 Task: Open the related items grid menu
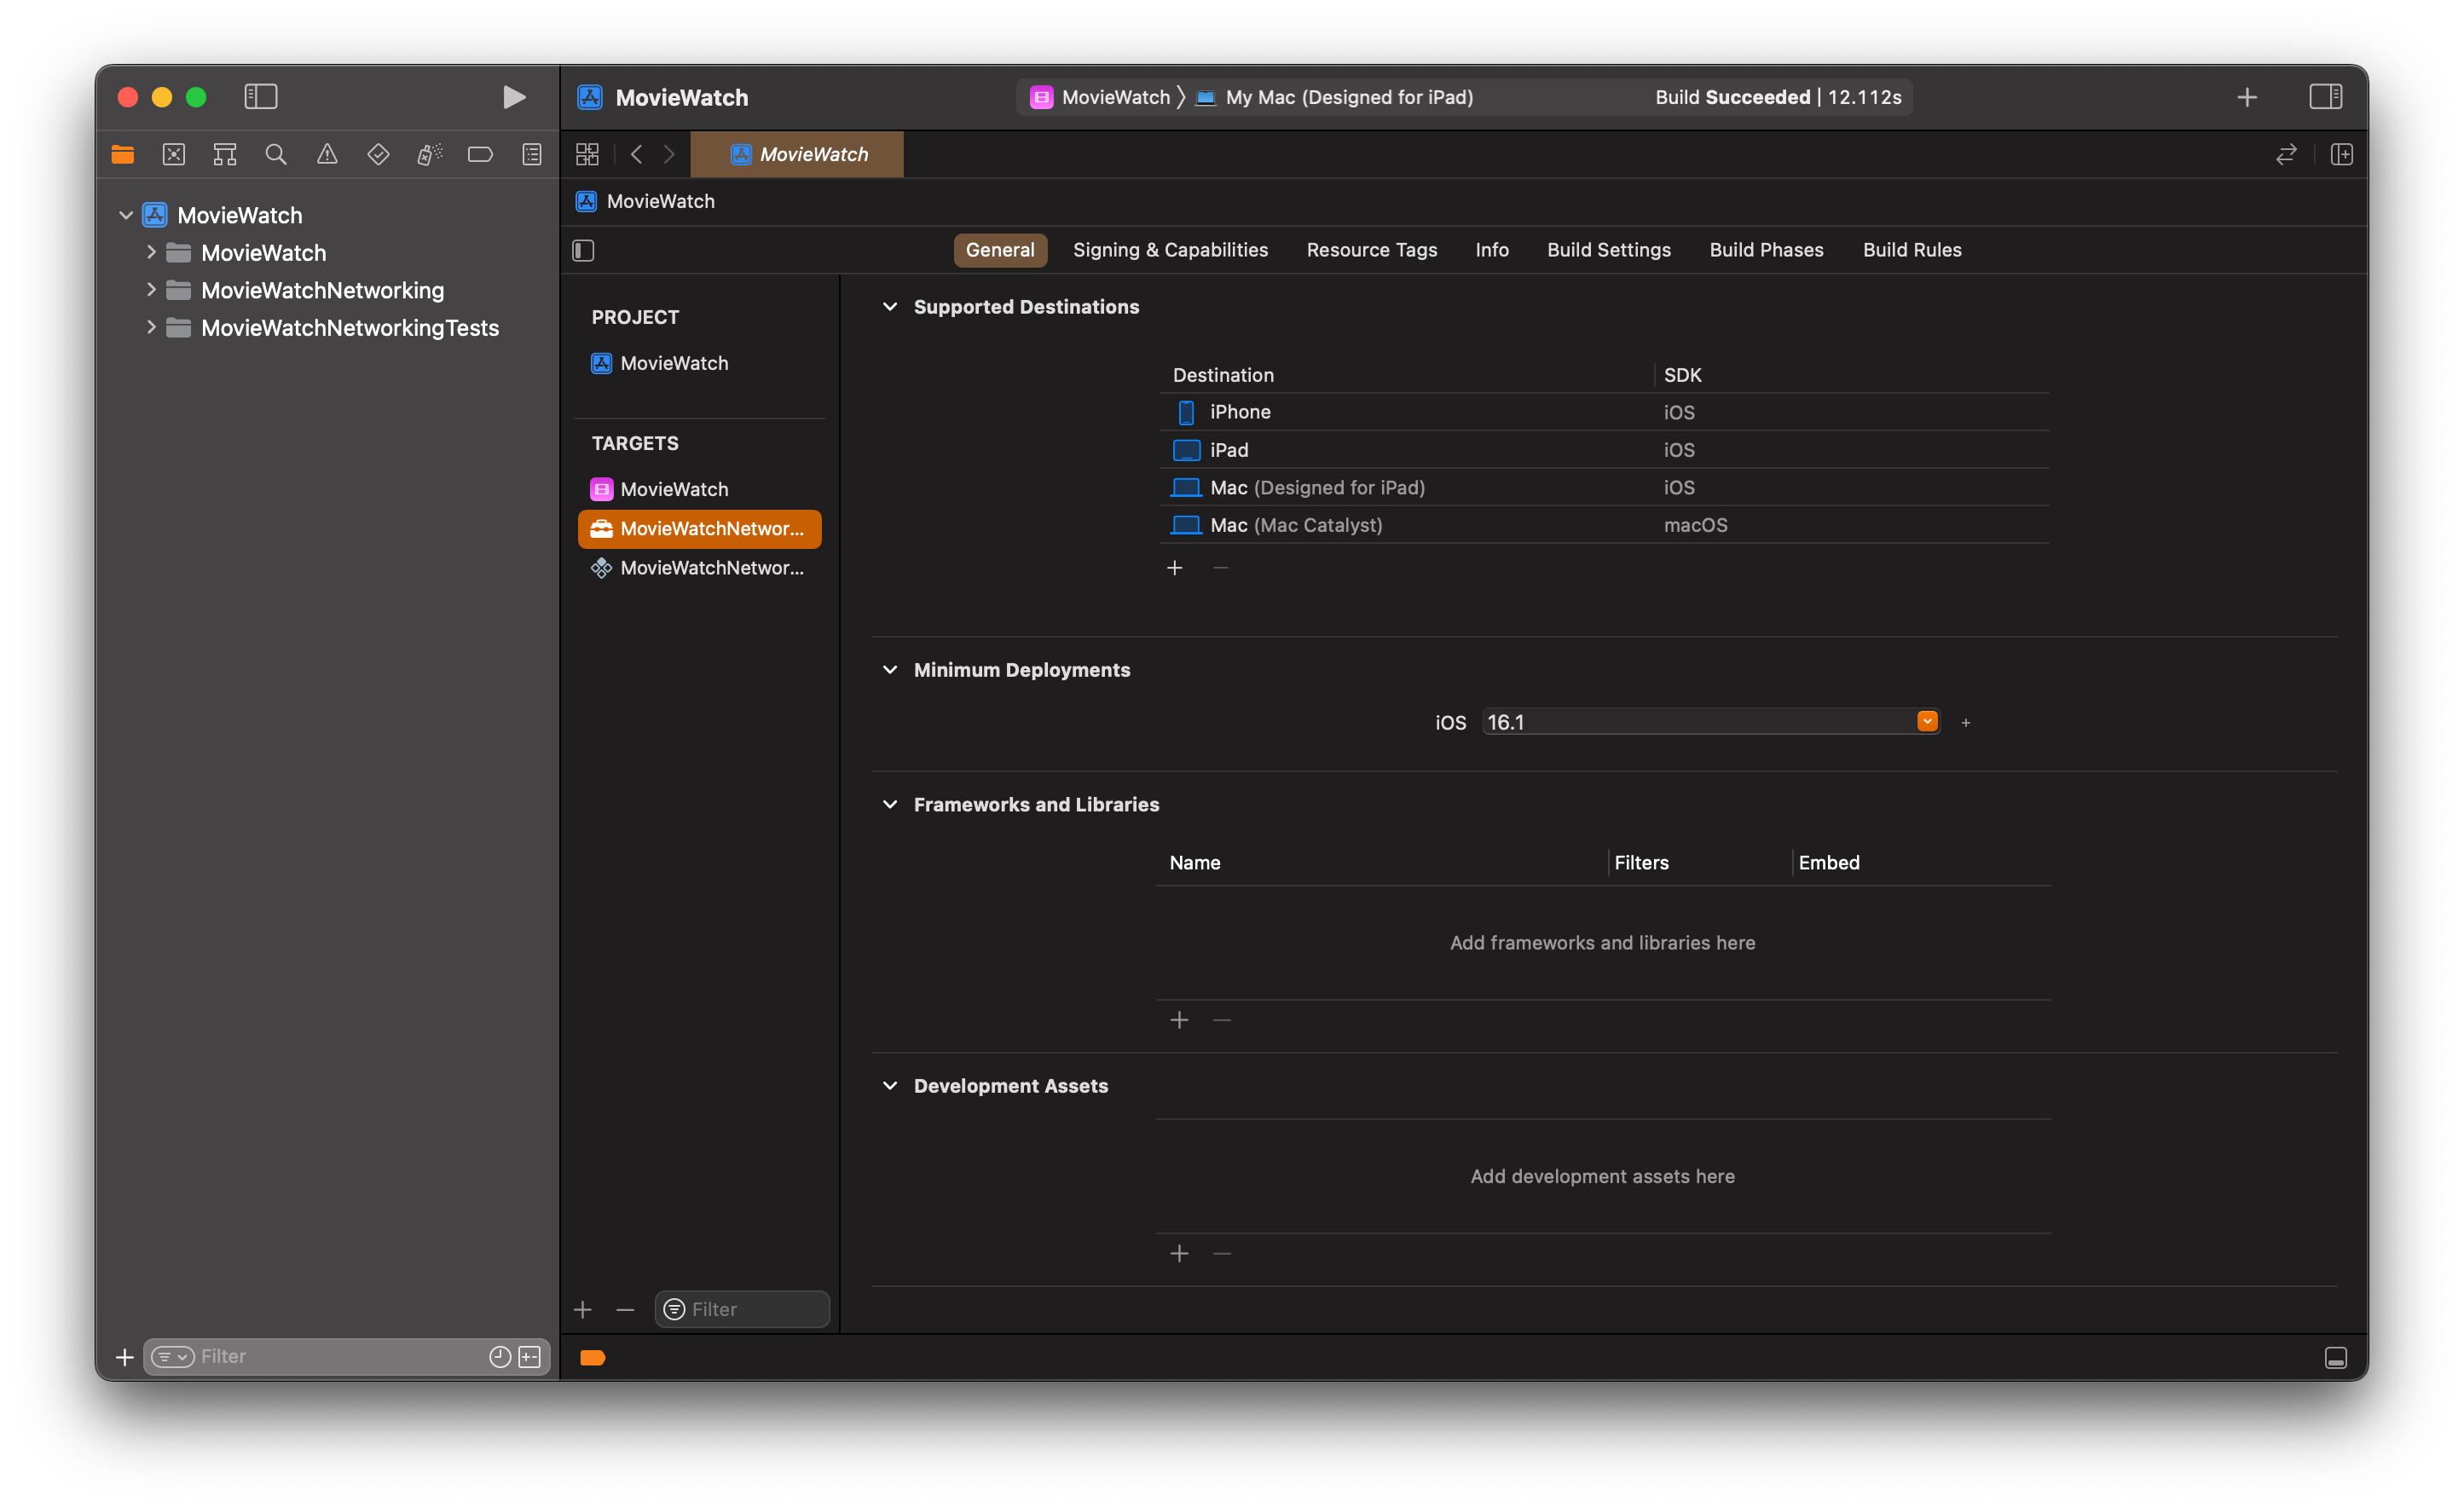(588, 154)
